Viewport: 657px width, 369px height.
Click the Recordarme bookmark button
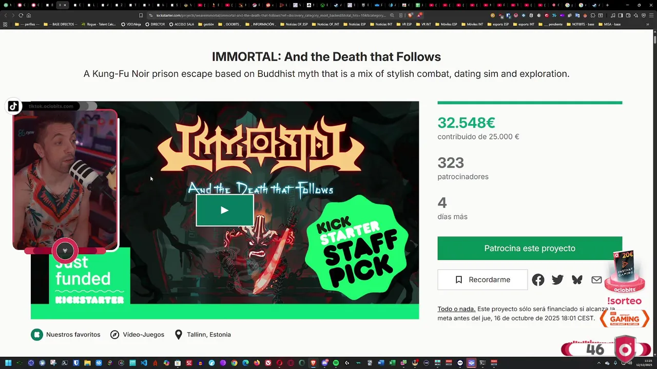tap(482, 280)
